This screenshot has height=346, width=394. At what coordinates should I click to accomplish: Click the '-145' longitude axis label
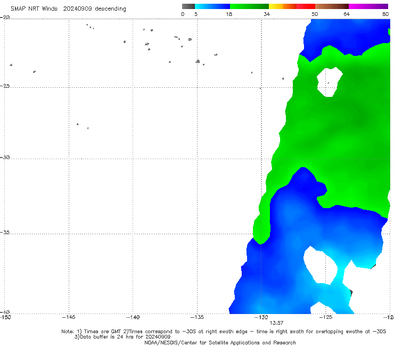coord(69,317)
